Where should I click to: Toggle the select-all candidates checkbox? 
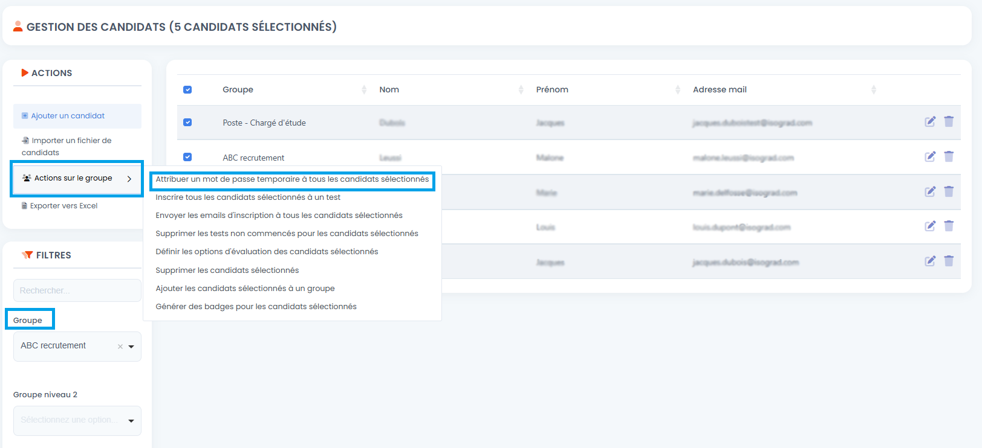click(187, 89)
